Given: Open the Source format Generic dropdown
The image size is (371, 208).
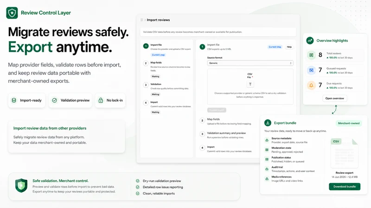Looking at the screenshot, I should [x=250, y=63].
